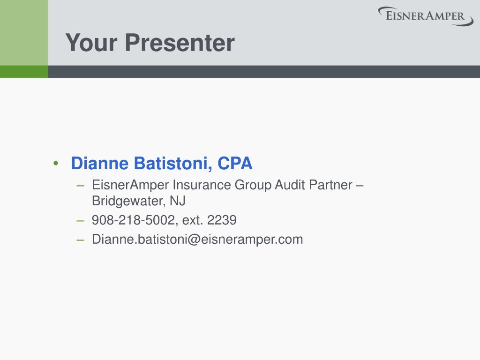Click the green bullet before Dianne Batistoni
The height and width of the screenshot is (360, 480).
point(56,163)
